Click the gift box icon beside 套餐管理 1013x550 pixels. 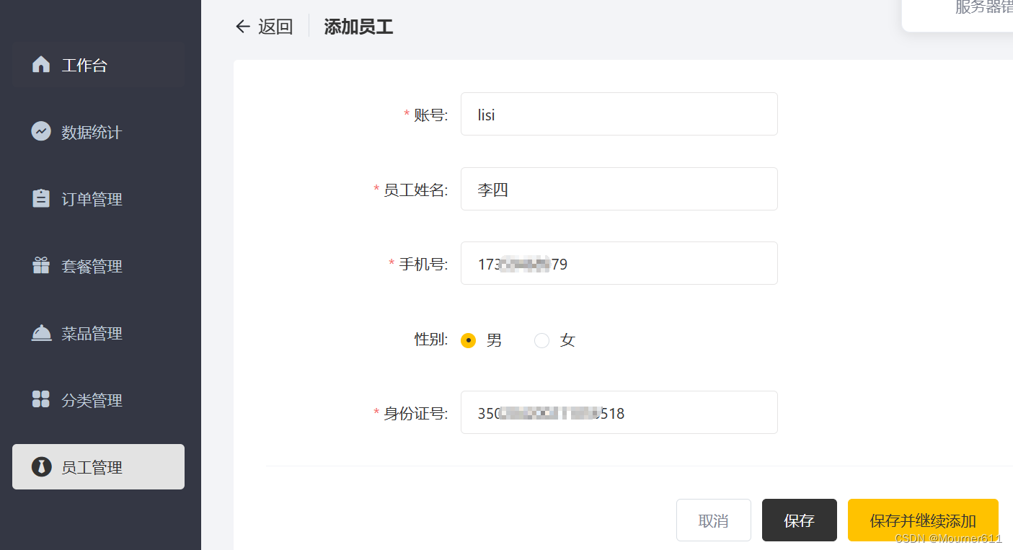click(41, 265)
